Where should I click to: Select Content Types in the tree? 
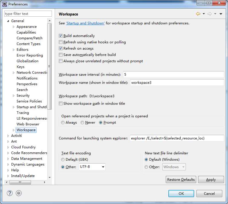click(28, 44)
